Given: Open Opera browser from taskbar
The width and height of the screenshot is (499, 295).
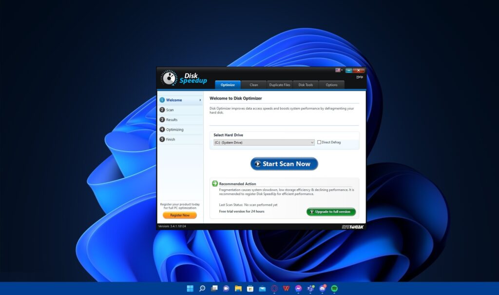Looking at the screenshot, I should [x=274, y=289].
